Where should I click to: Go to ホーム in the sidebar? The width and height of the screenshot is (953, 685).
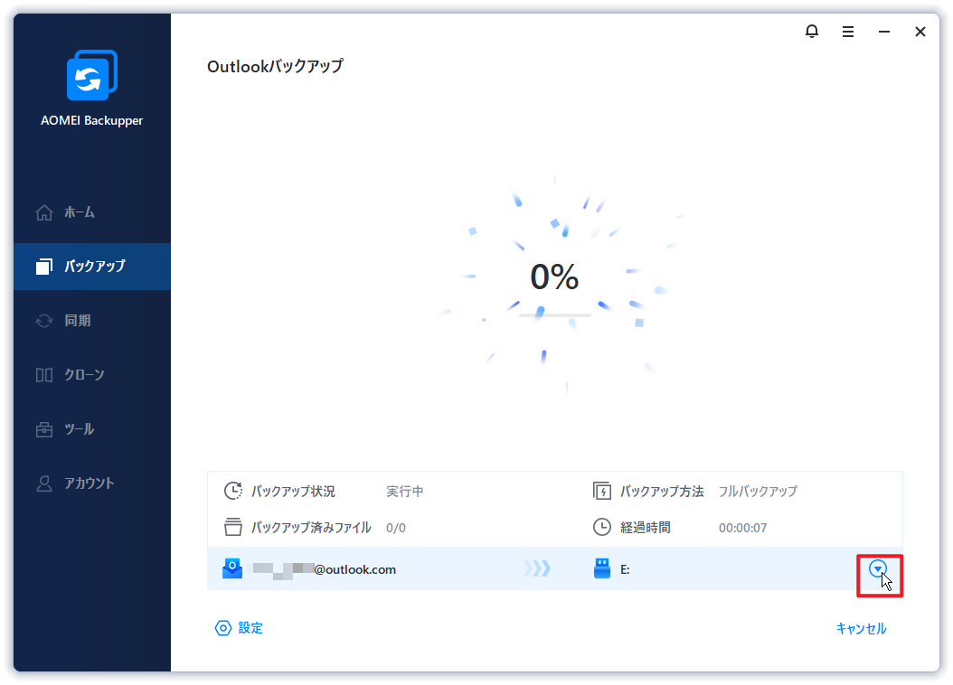click(92, 212)
